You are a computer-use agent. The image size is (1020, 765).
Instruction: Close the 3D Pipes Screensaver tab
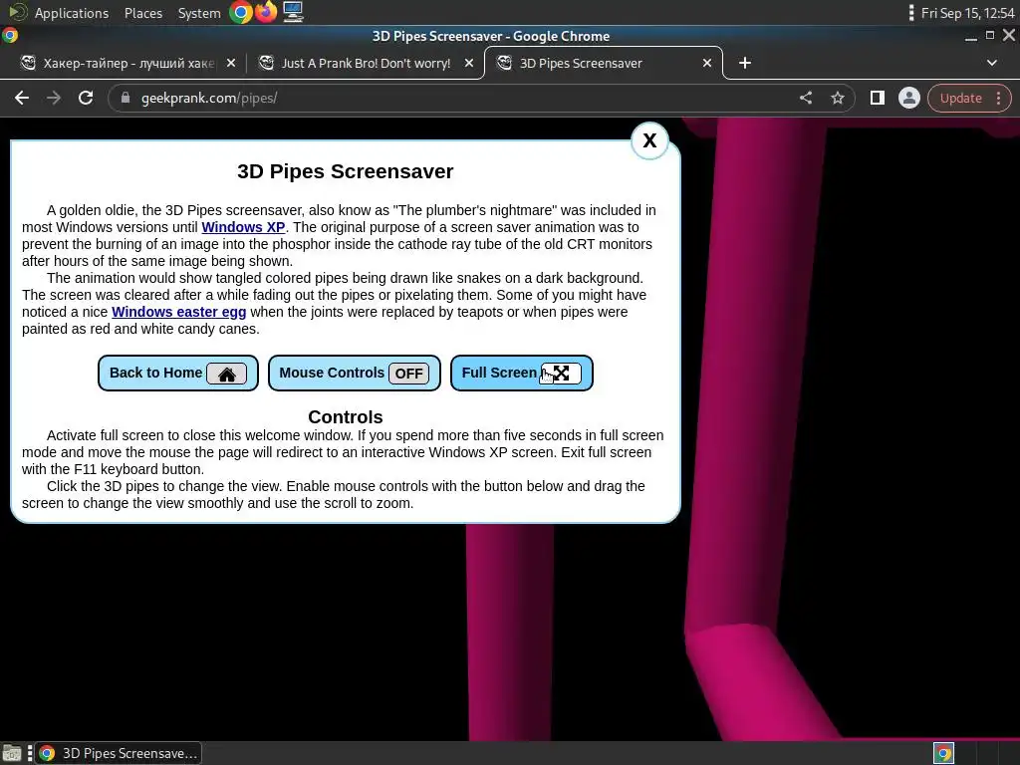pos(707,63)
